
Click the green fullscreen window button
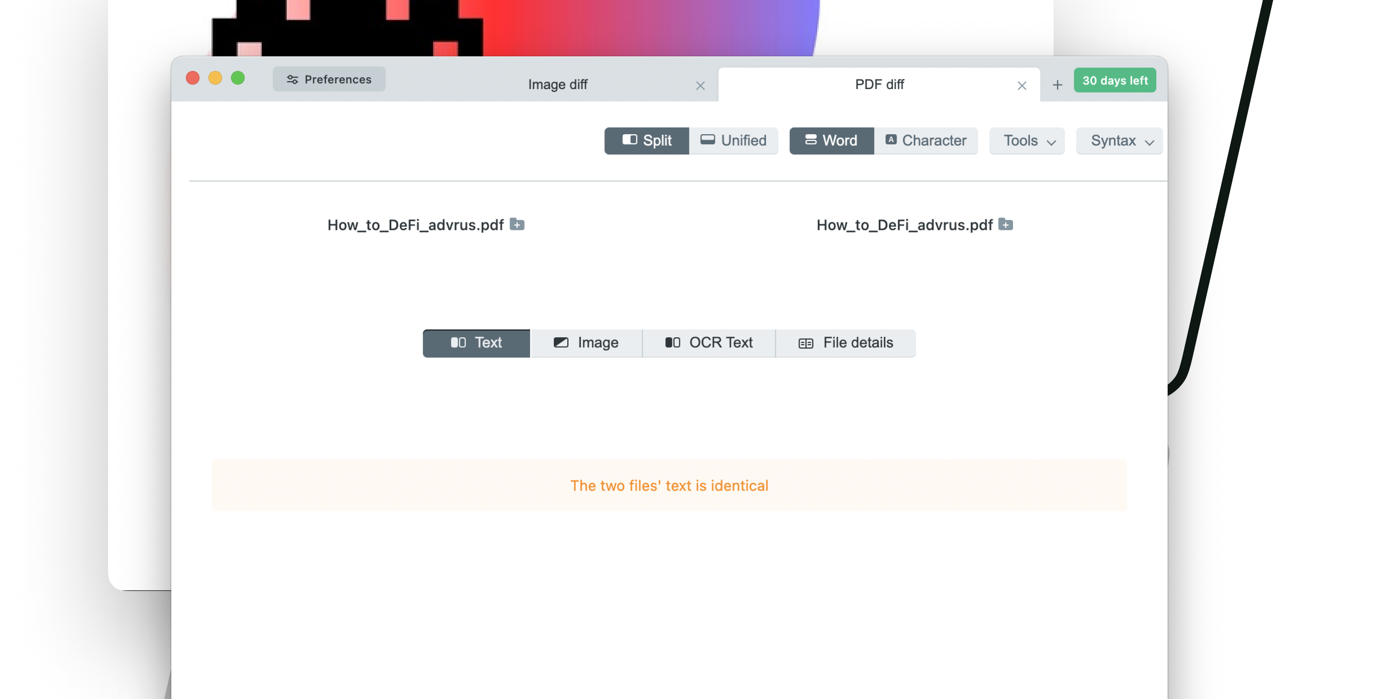point(238,78)
